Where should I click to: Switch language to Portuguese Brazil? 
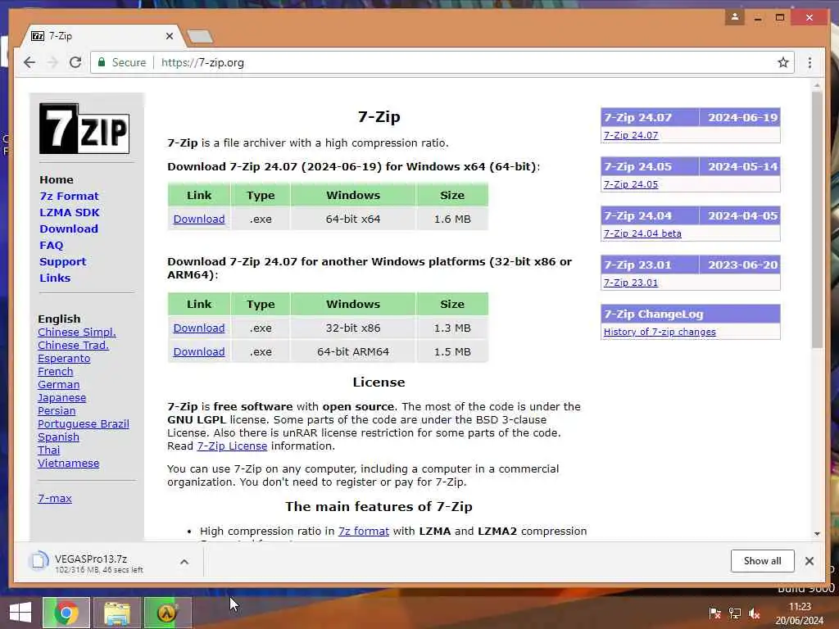point(83,424)
